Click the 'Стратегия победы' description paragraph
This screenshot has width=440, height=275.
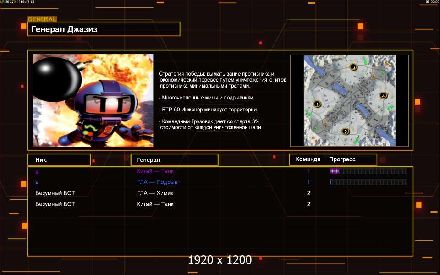coord(223,80)
